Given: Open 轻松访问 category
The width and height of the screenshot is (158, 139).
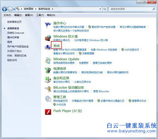Looking at the screenshot, I should (12, 60).
